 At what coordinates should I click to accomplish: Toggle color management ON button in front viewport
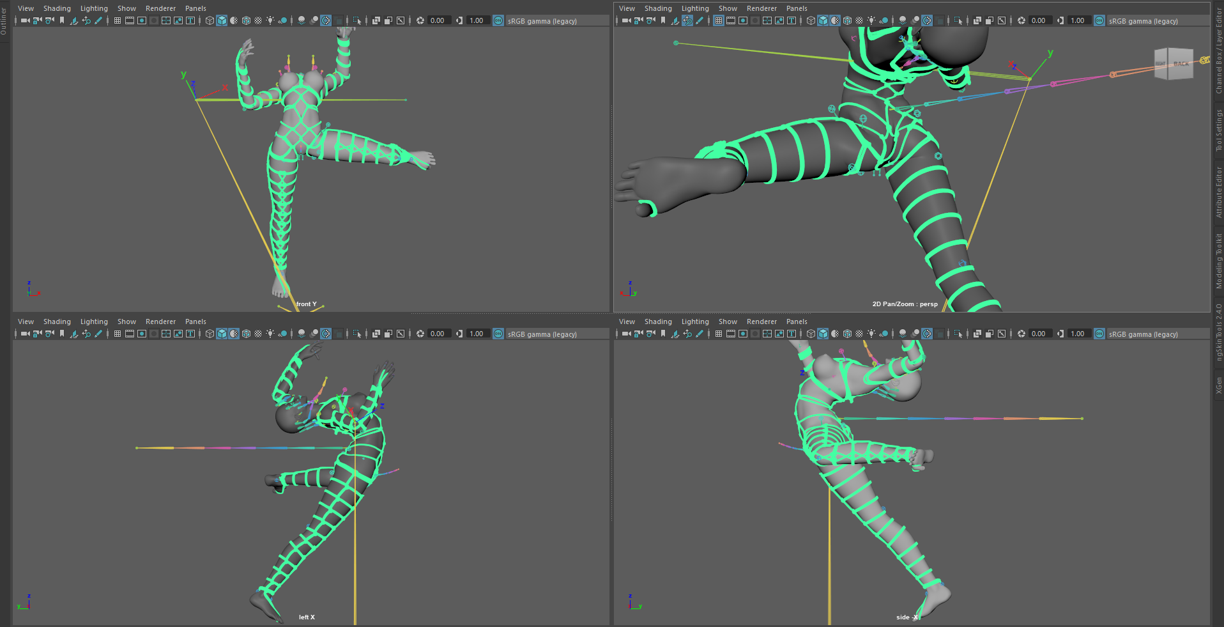pos(498,20)
